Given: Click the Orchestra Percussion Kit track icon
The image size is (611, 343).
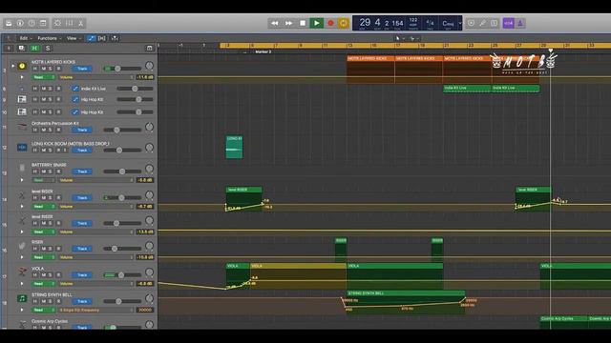Looking at the screenshot, I should coord(22,127).
